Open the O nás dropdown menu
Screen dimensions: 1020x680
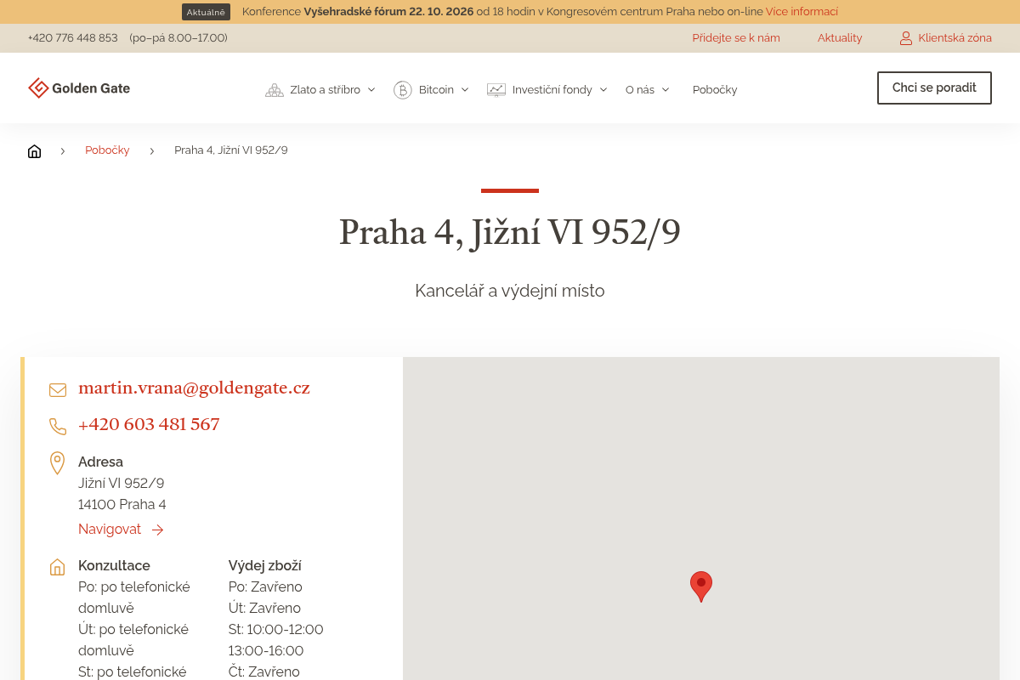tap(648, 89)
